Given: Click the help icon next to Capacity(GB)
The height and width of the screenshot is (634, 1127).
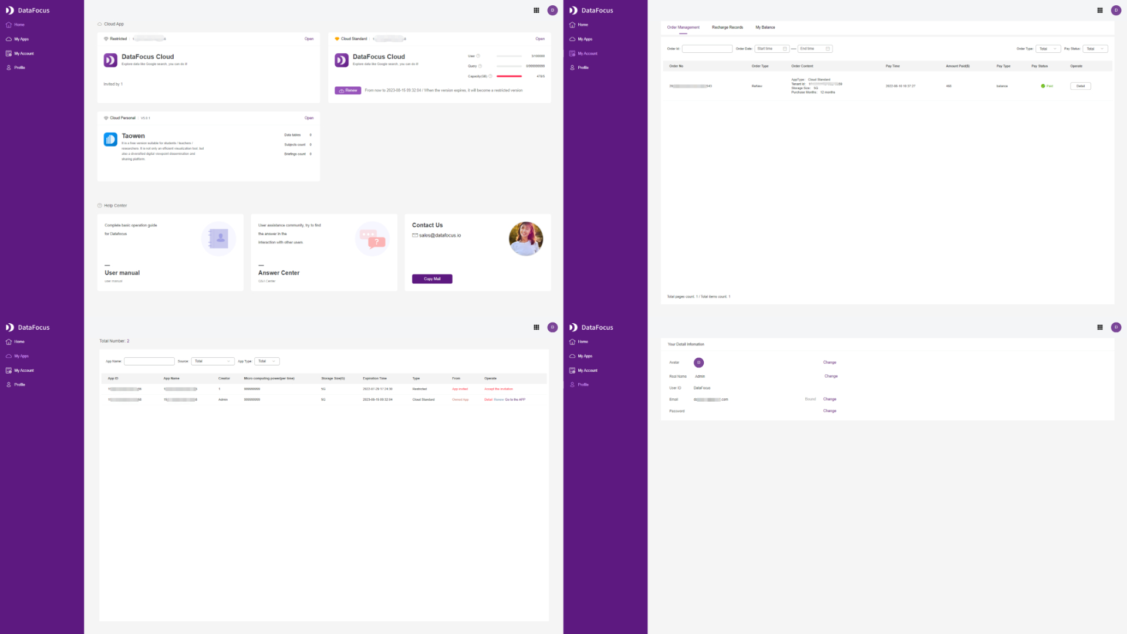Looking at the screenshot, I should coord(490,76).
